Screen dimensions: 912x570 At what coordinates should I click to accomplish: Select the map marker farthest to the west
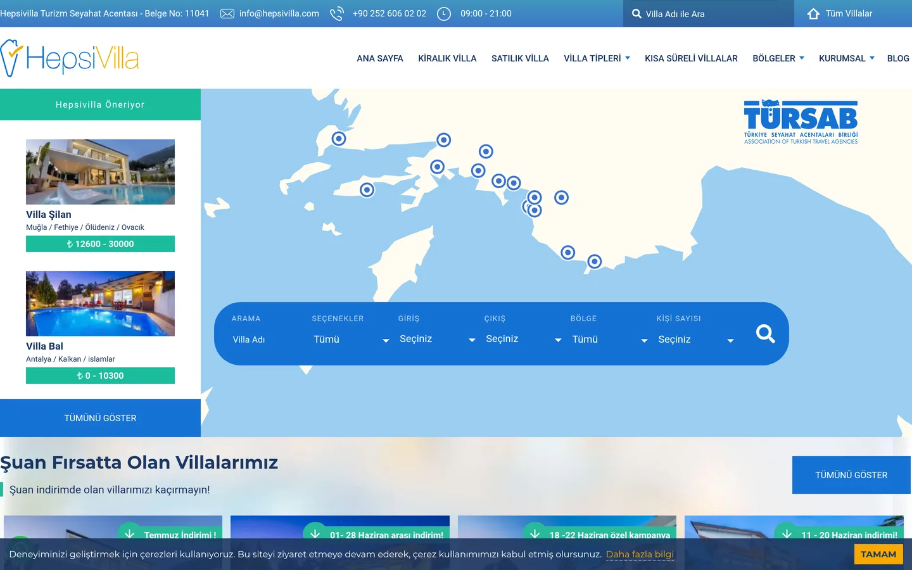(339, 139)
